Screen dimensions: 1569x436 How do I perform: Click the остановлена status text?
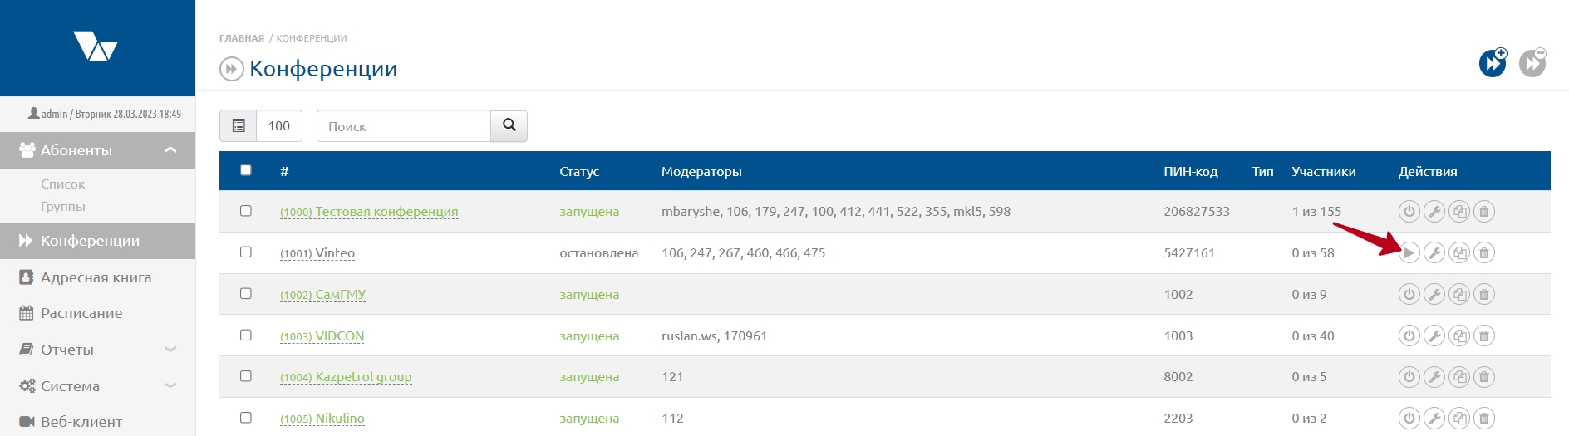599,253
